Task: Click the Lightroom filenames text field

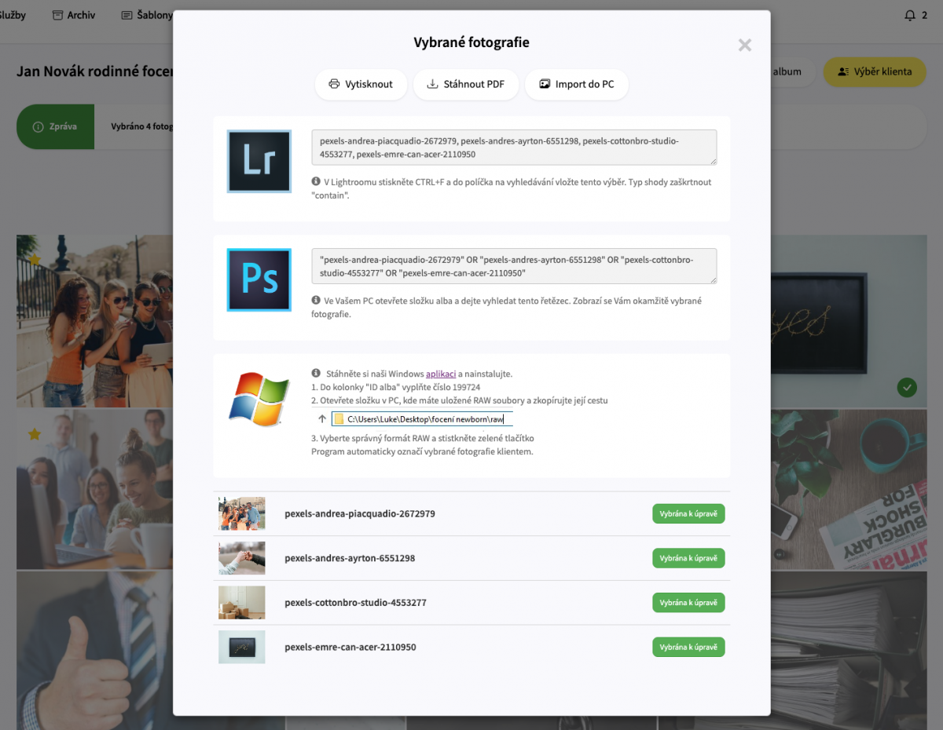Action: click(x=514, y=148)
